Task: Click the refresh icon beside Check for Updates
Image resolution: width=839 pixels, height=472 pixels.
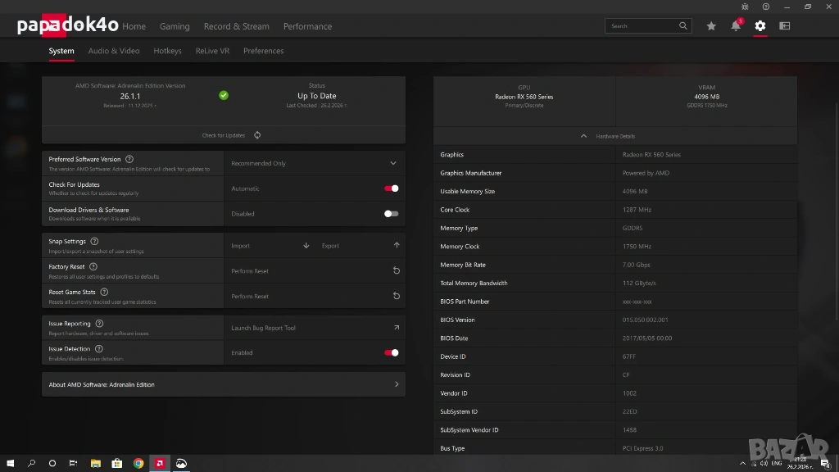Action: point(257,135)
